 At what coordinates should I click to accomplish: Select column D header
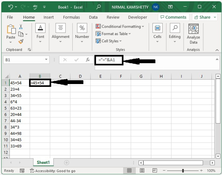80,76
